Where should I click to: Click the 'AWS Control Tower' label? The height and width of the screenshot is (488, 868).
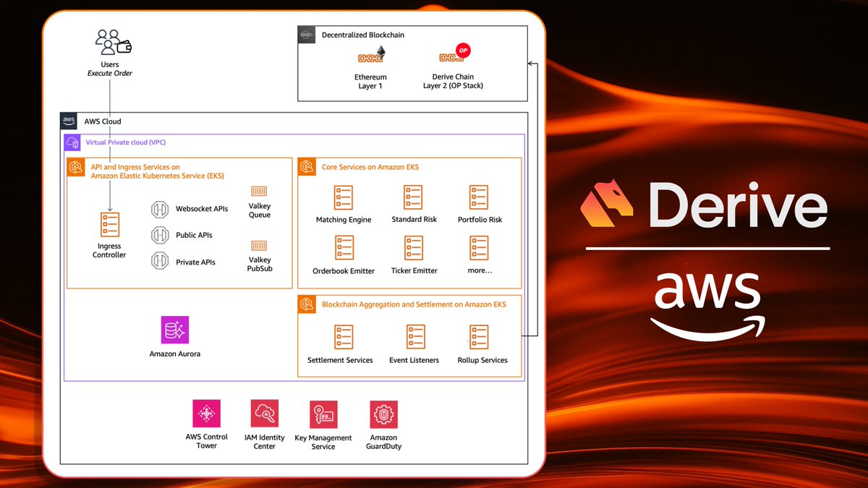207,441
